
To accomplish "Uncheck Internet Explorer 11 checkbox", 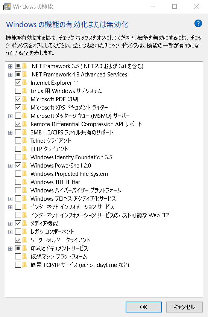I will tap(18, 82).
